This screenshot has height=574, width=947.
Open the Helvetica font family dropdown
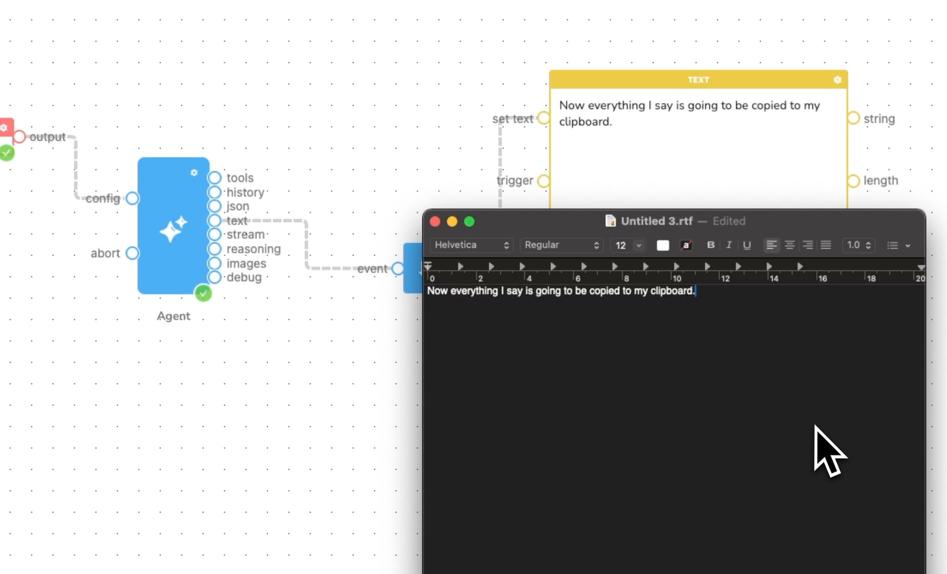tap(471, 245)
